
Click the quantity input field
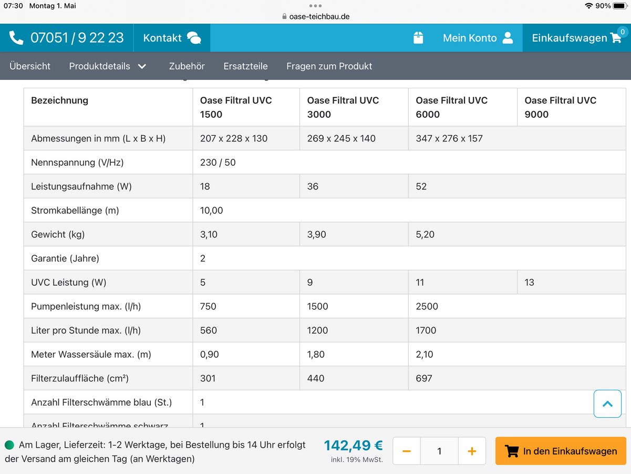pyautogui.click(x=439, y=451)
